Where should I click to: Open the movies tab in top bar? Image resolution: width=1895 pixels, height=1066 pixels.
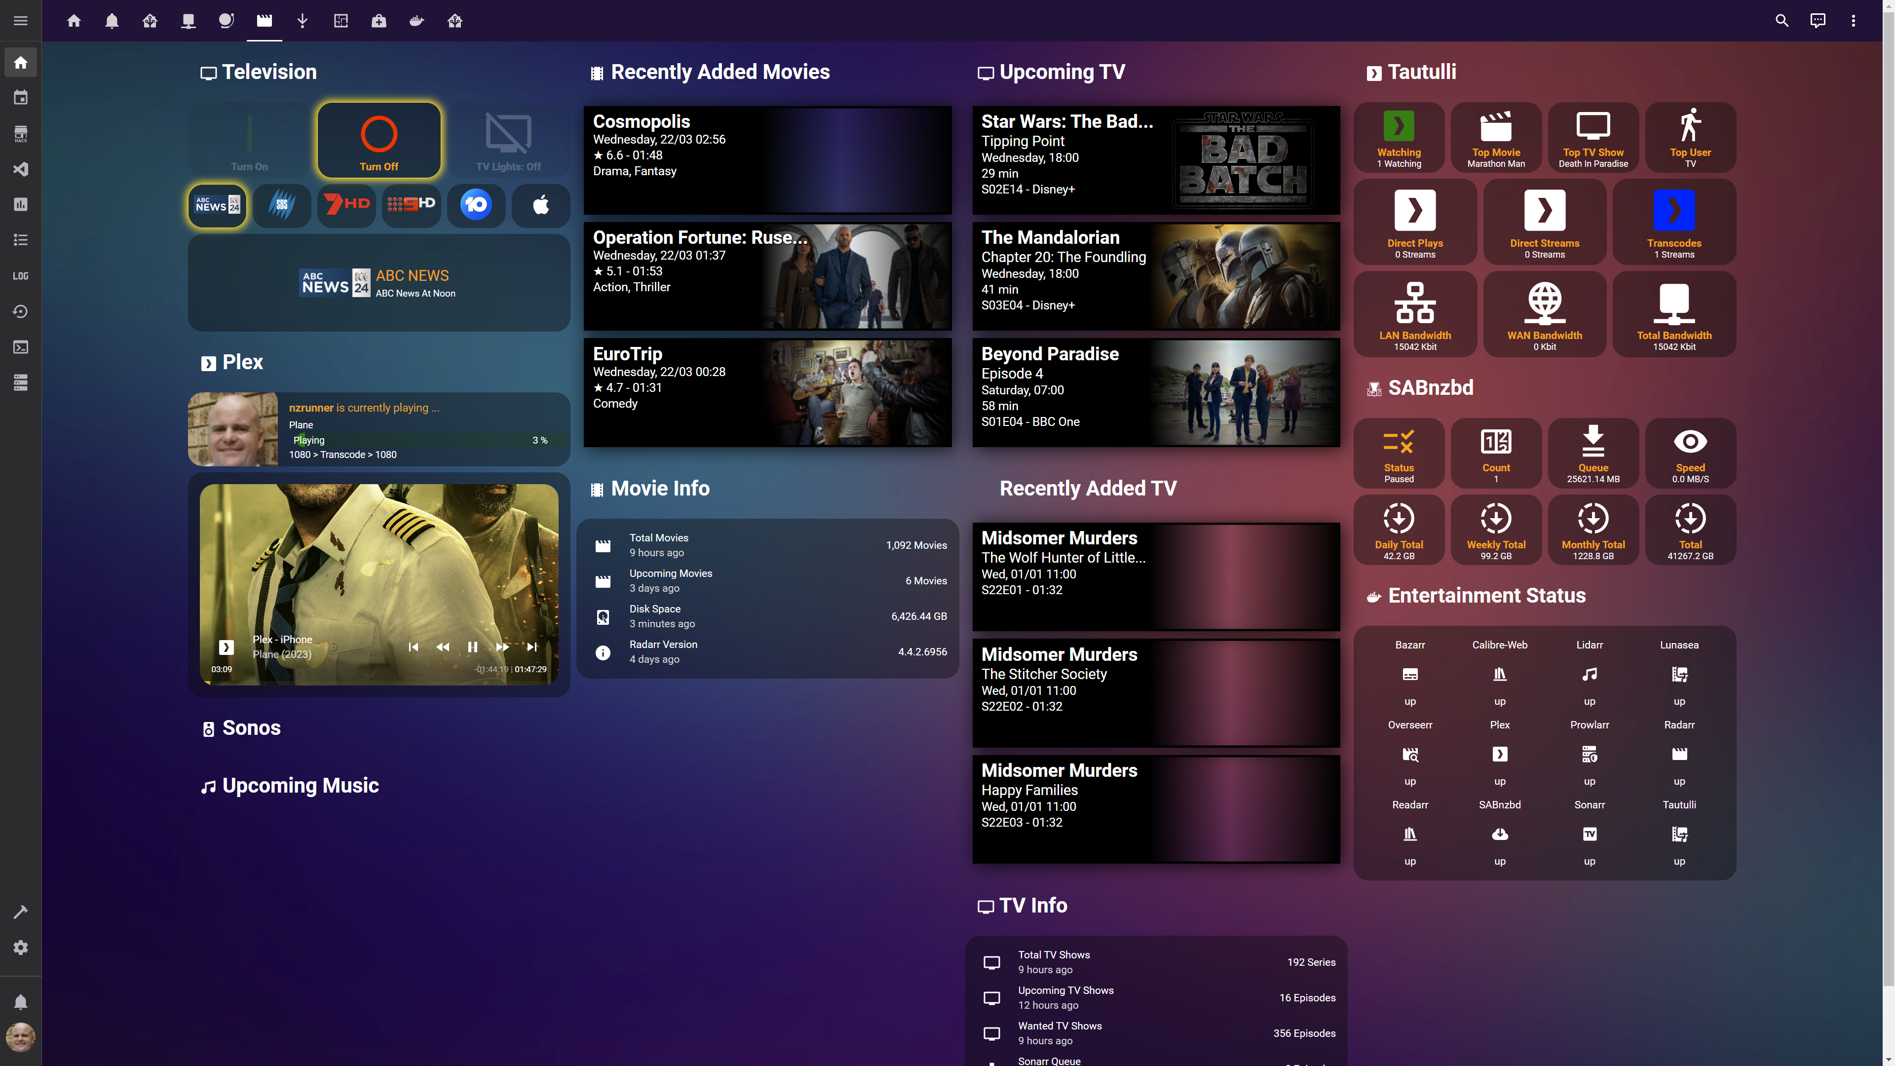(264, 21)
